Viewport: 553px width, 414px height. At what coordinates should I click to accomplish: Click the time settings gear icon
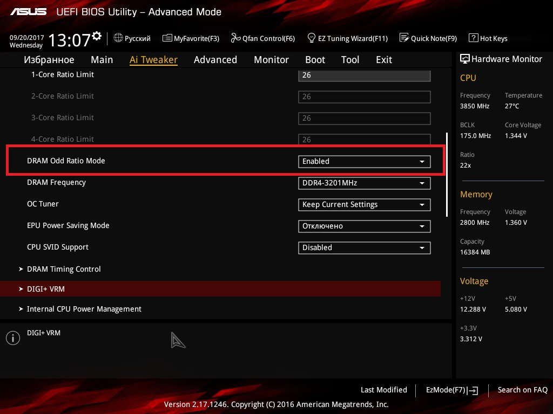(x=97, y=36)
